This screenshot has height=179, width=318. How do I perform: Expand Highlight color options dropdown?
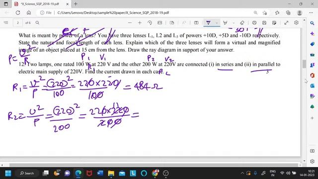pyautogui.click(x=234, y=23)
